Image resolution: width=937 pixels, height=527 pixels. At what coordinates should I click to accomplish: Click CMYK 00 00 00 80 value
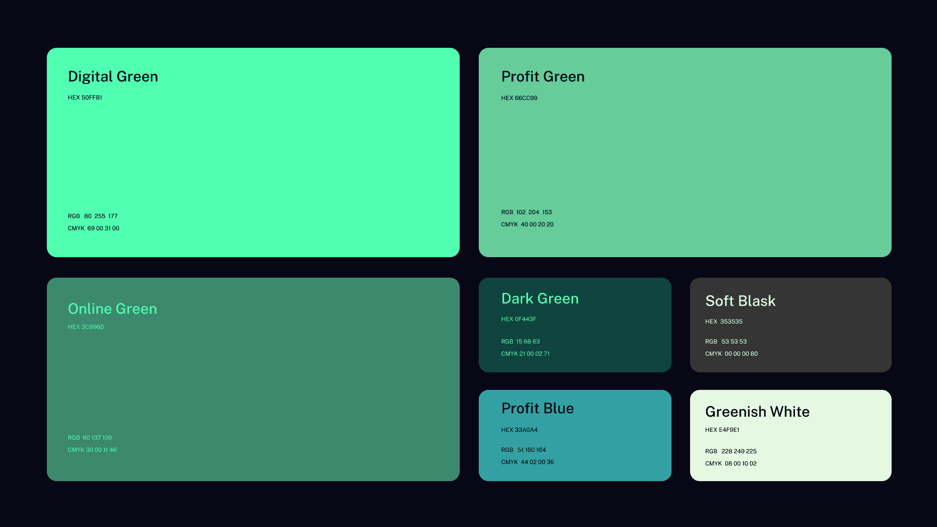pos(732,354)
